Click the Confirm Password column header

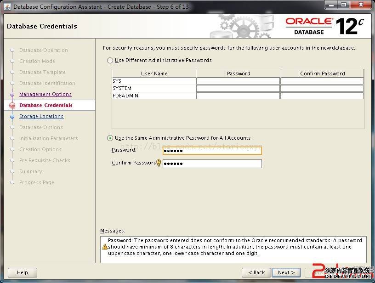(322, 74)
